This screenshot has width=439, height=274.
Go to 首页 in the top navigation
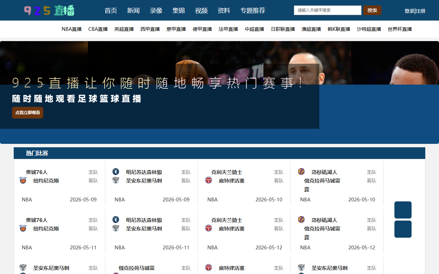tap(111, 11)
